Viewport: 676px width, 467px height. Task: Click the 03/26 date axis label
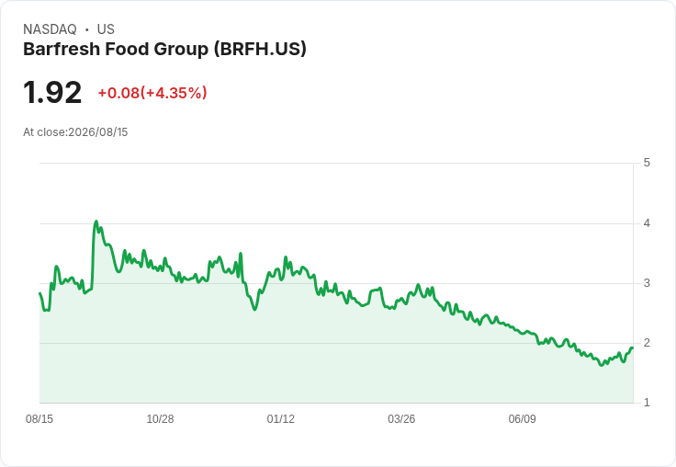coord(401,418)
